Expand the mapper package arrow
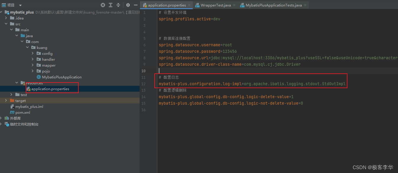This screenshot has width=398, height=173. point(33,65)
